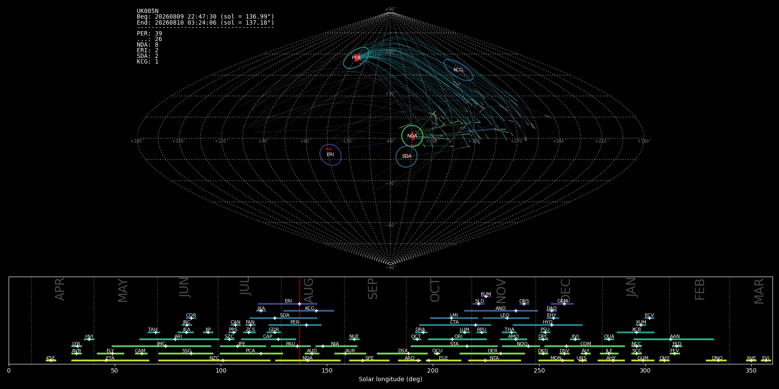Click the PER radiant ellipse
Screen dimensions: 779x389
[x=356, y=57]
